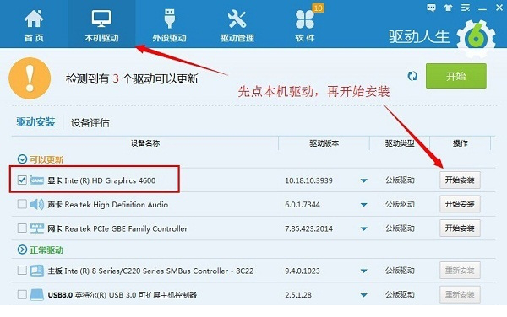The image size is (507, 317).
Task: Open the main menu icon in title bar
Action: (x=466, y=8)
